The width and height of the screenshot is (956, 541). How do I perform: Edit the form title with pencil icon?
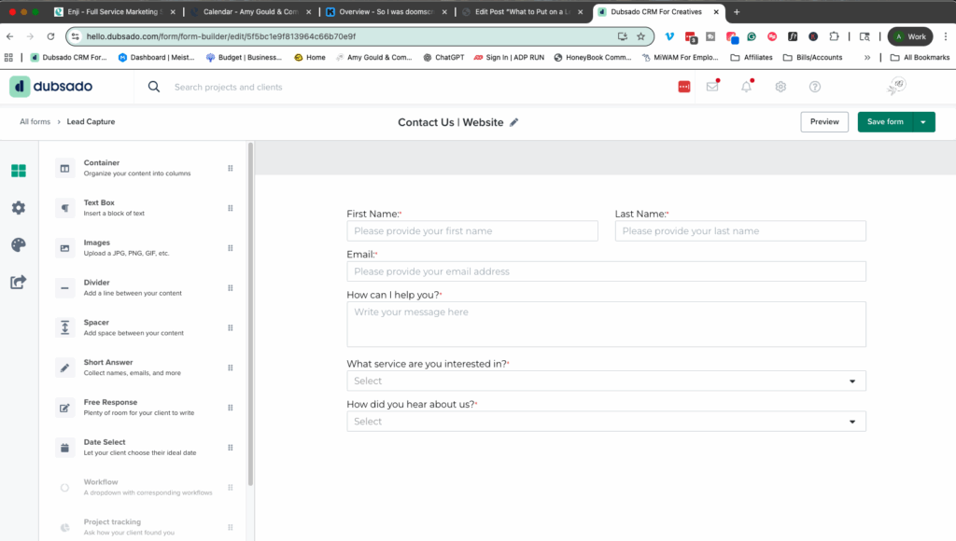tap(514, 122)
